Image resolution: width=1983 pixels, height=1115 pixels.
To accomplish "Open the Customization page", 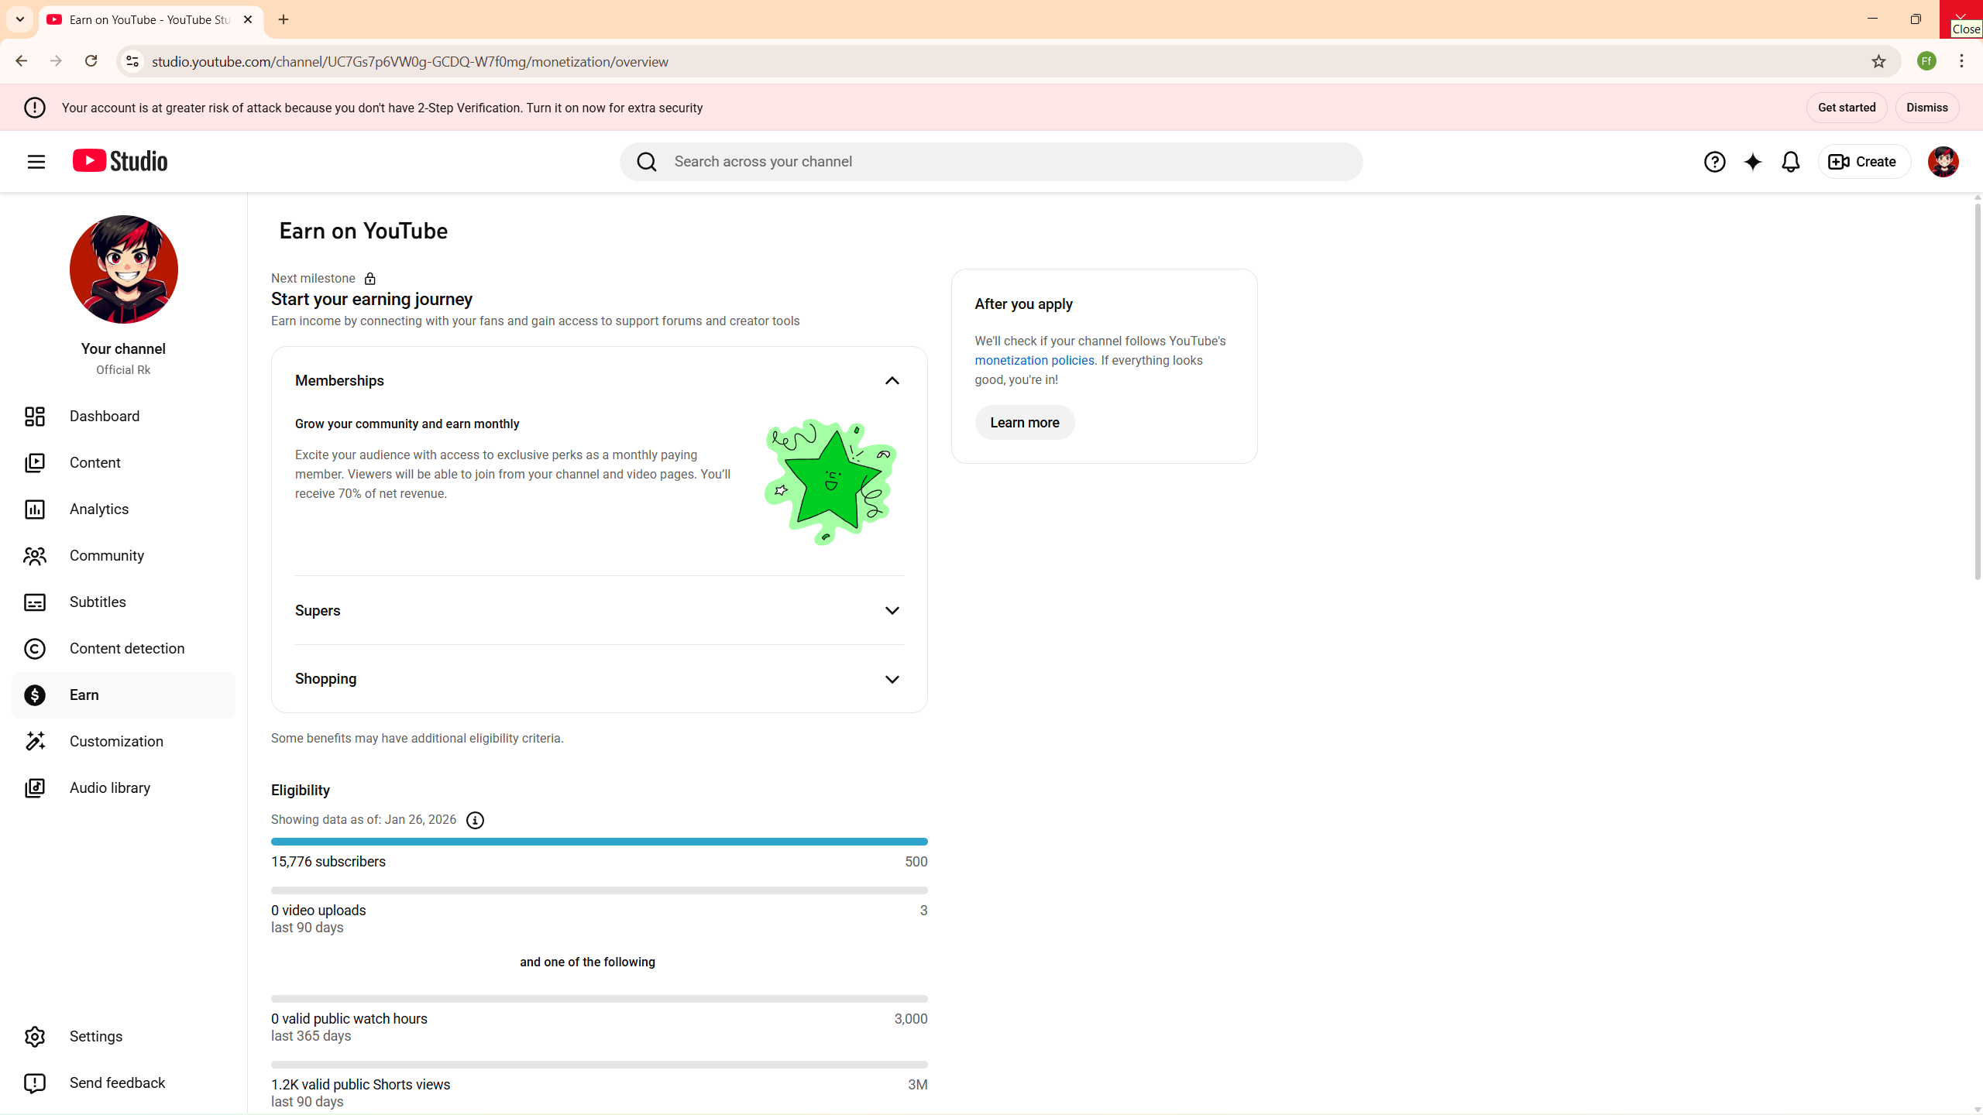I will (x=116, y=741).
